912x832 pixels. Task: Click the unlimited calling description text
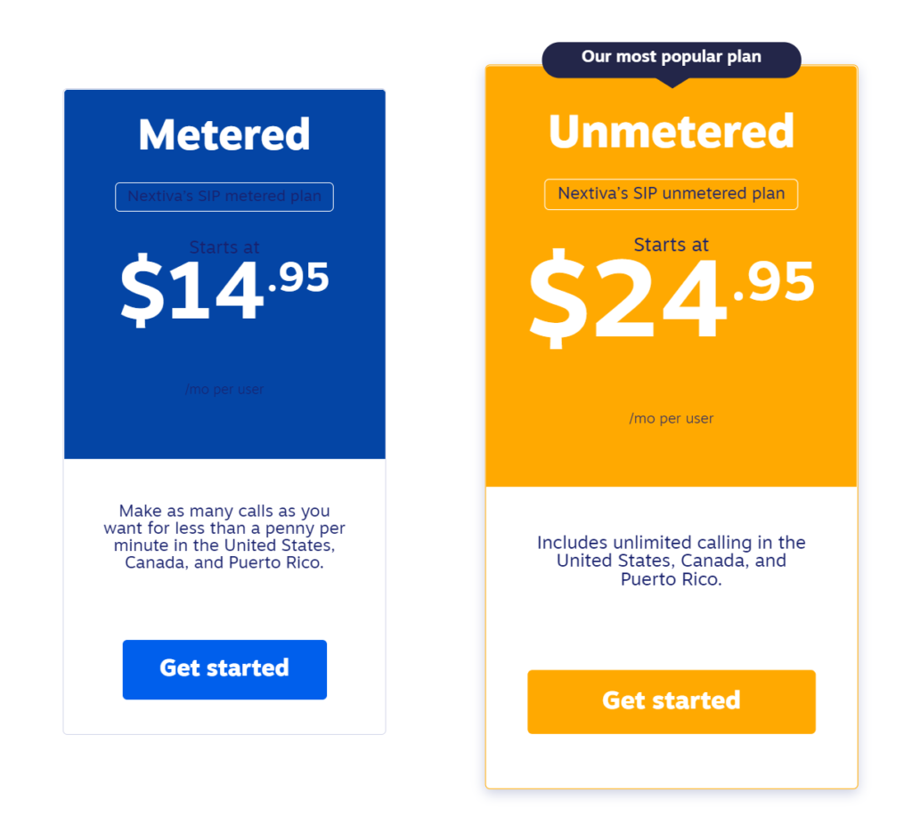click(672, 561)
